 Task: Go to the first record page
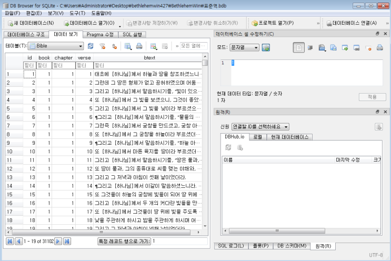point(9,242)
